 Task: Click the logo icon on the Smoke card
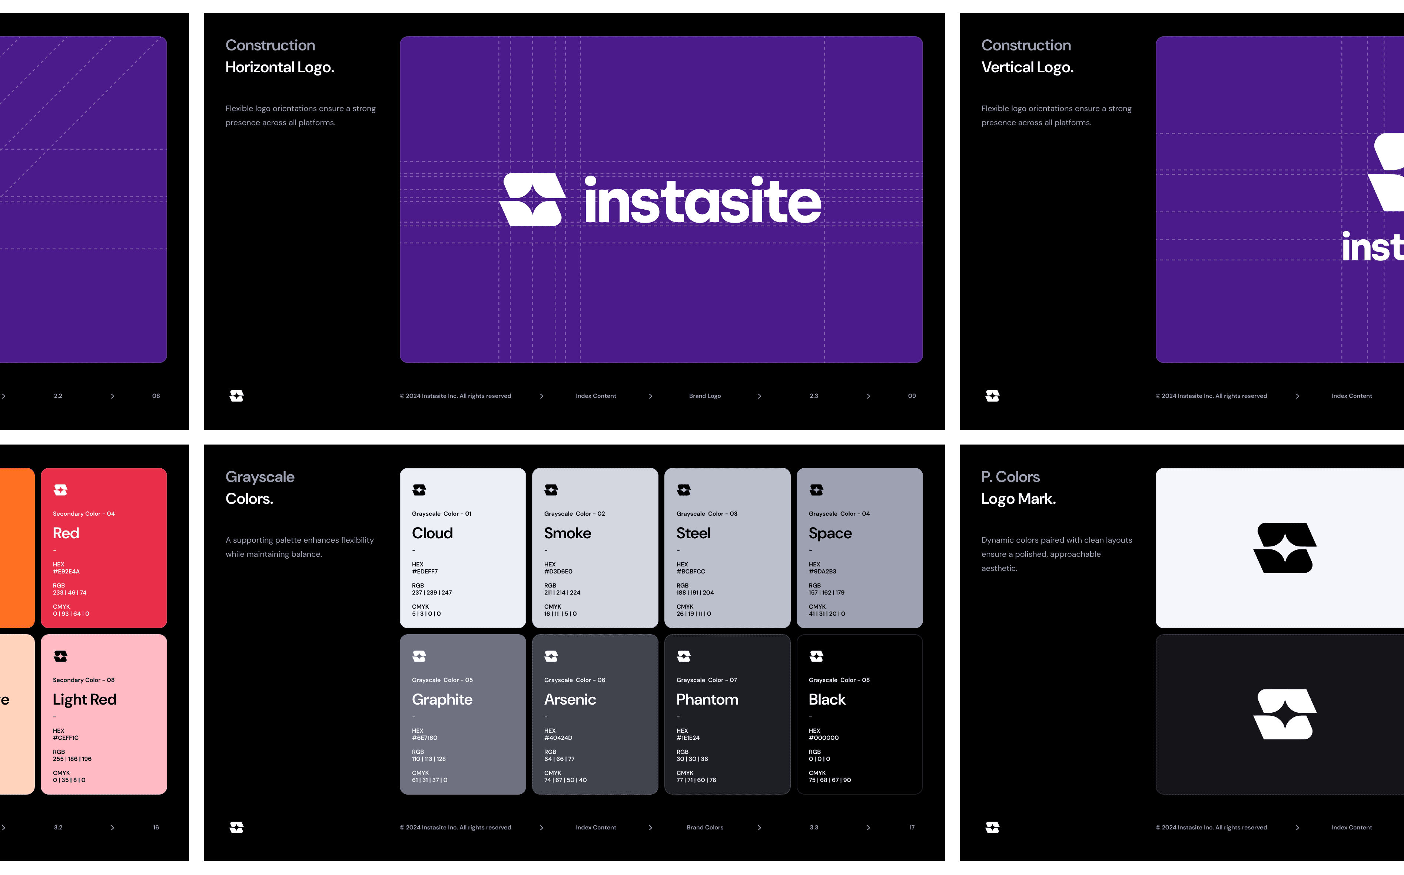tap(551, 490)
